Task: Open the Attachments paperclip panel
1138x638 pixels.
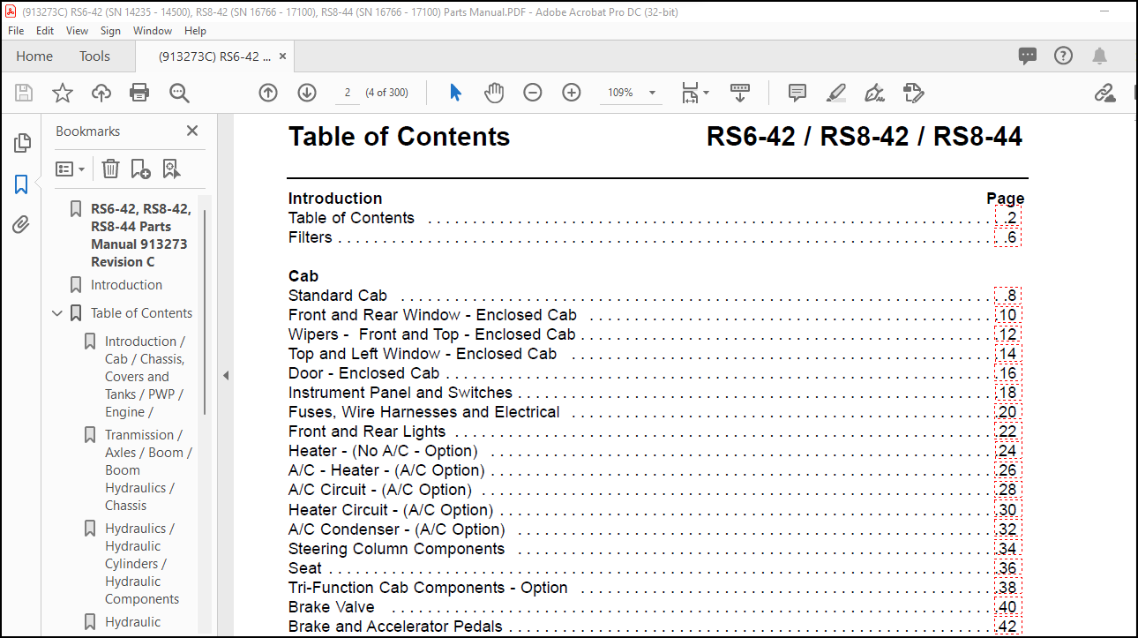Action: coord(22,225)
